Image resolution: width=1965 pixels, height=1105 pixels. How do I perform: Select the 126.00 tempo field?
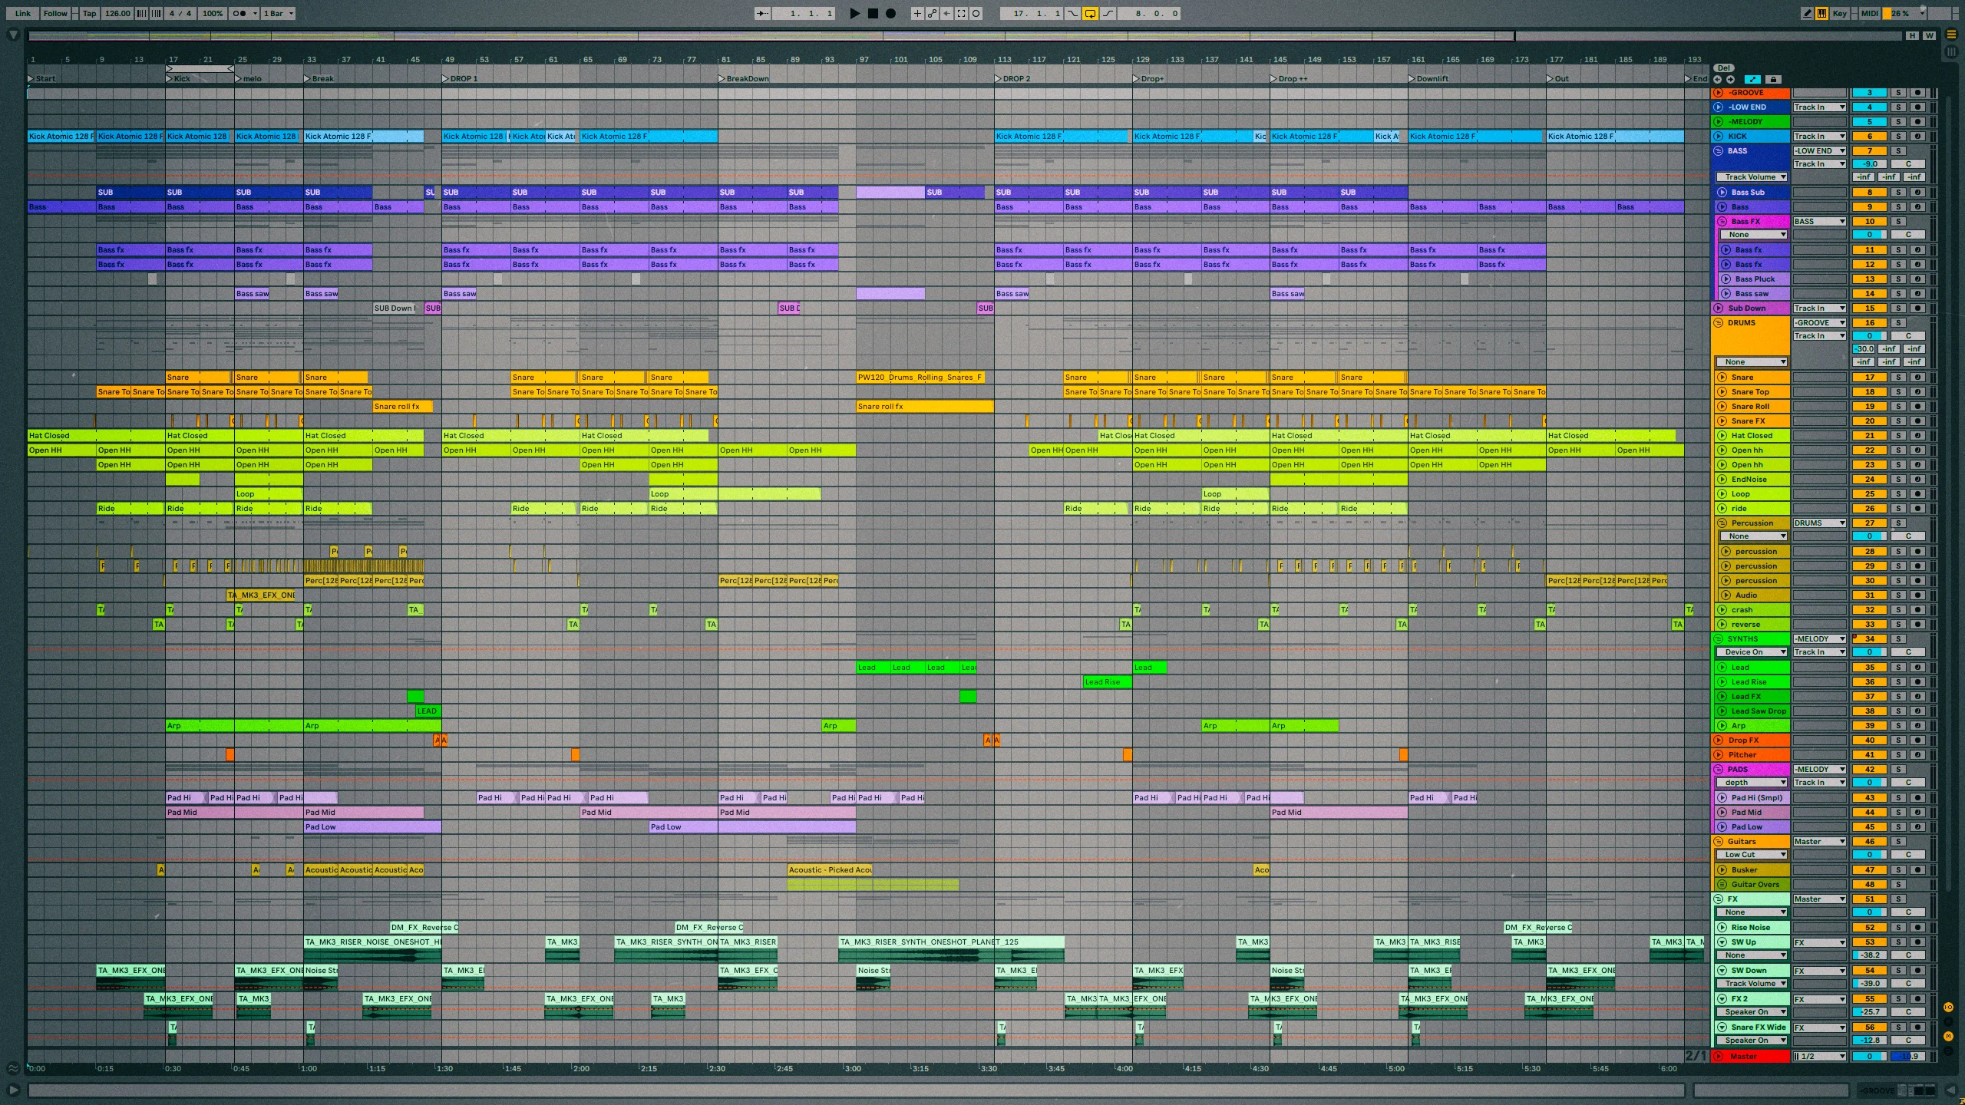117,13
